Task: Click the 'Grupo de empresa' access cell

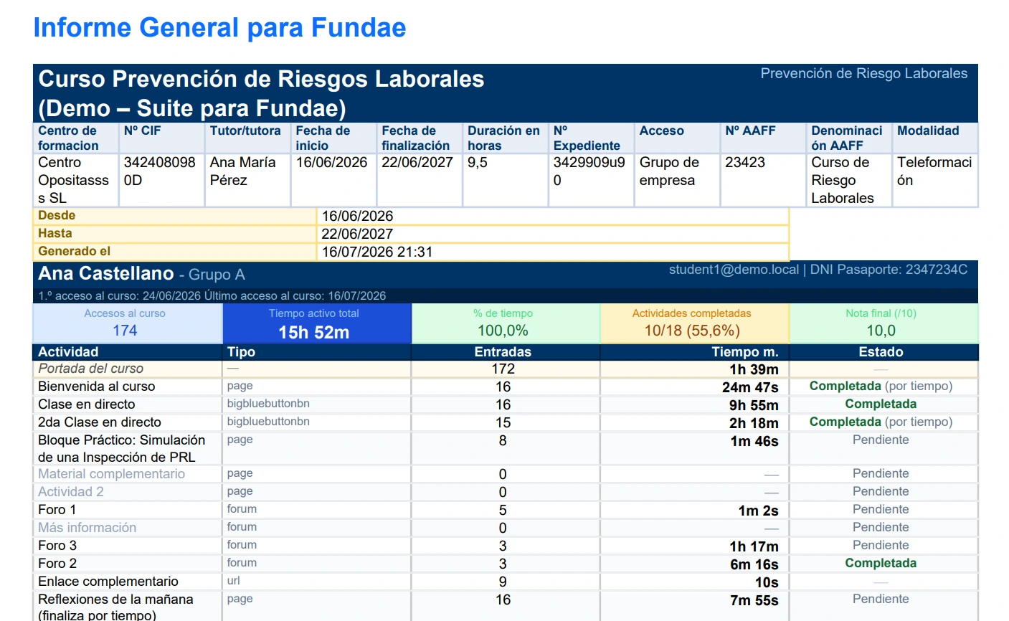Action: point(677,181)
